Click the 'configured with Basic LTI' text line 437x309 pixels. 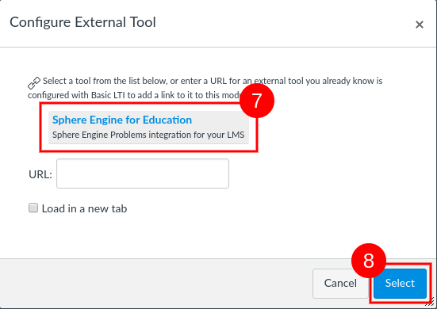pos(134,95)
